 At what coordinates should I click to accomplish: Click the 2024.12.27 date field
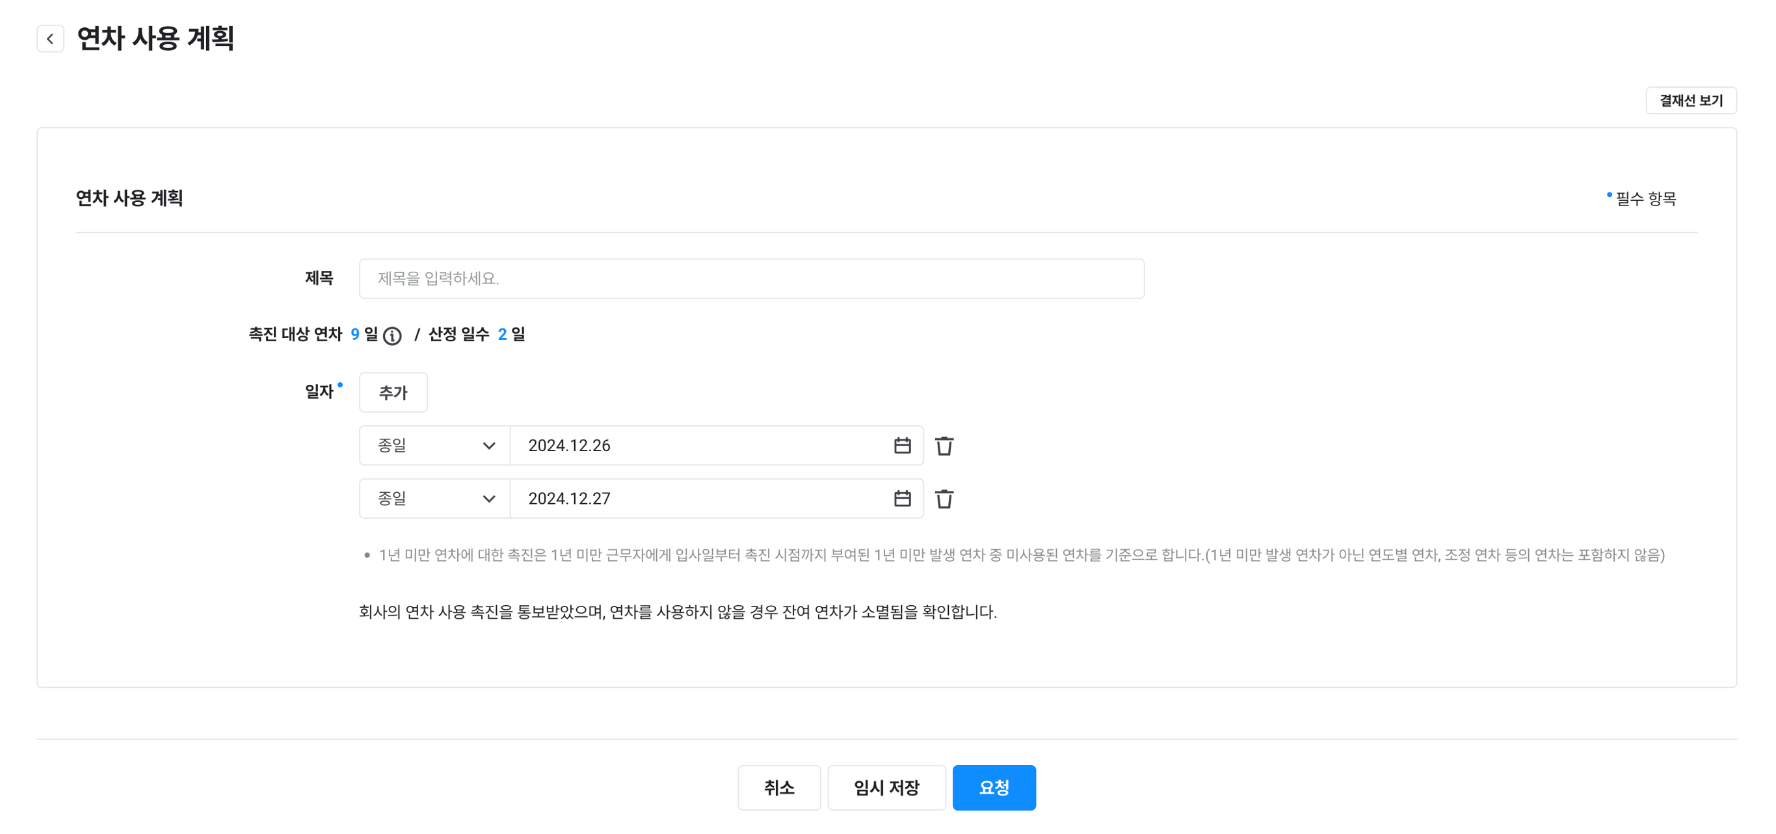pyautogui.click(x=696, y=499)
